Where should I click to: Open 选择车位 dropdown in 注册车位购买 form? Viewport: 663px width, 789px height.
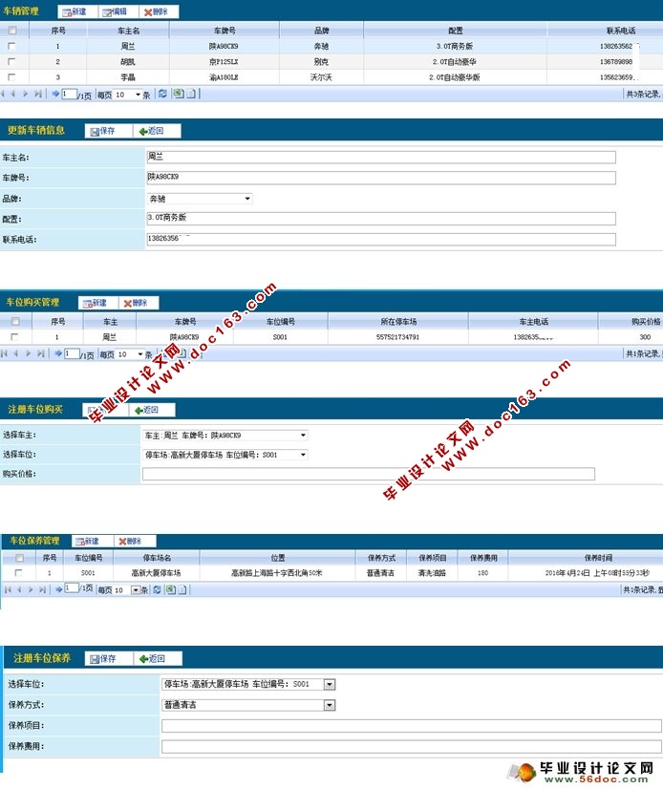(225, 455)
